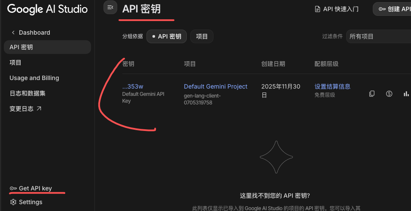Click the 过滤条件 label
Viewport: 411px width, 211px height.
(x=332, y=36)
